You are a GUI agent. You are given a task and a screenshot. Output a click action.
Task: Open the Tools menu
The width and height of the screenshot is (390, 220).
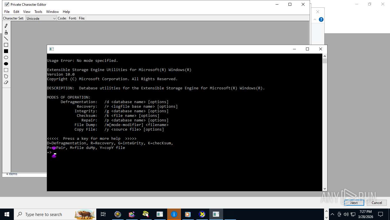(38, 12)
